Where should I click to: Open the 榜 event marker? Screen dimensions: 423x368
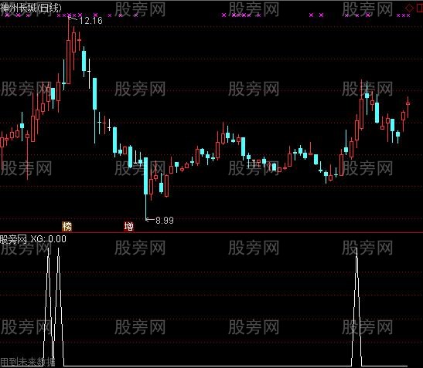(67, 226)
